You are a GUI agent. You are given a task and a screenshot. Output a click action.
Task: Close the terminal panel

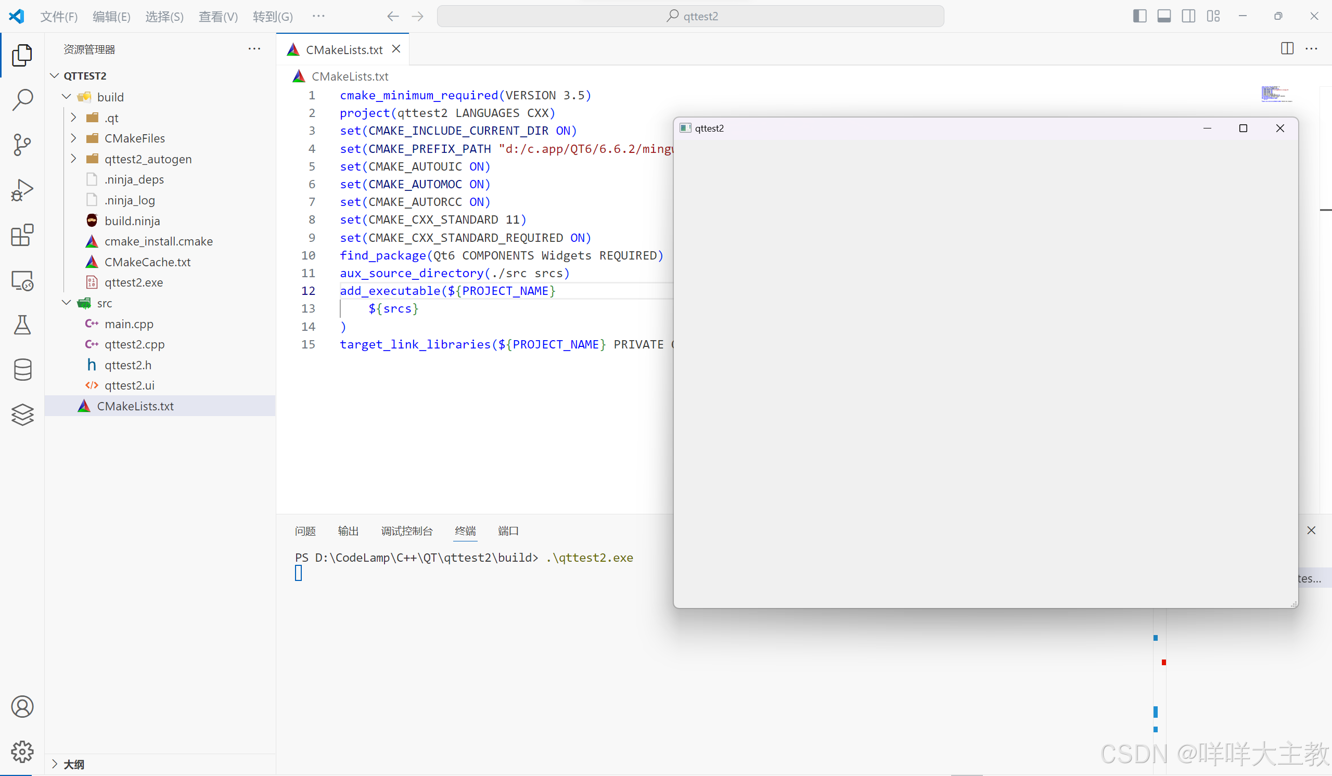coord(1311,531)
